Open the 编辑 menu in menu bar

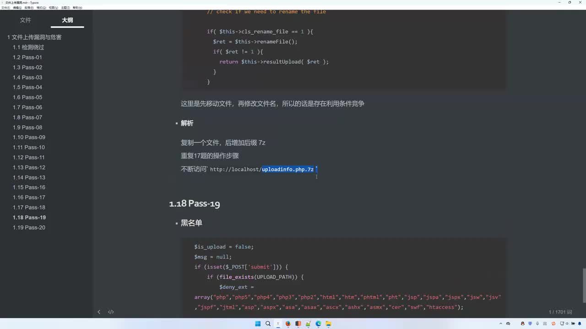pos(17,8)
